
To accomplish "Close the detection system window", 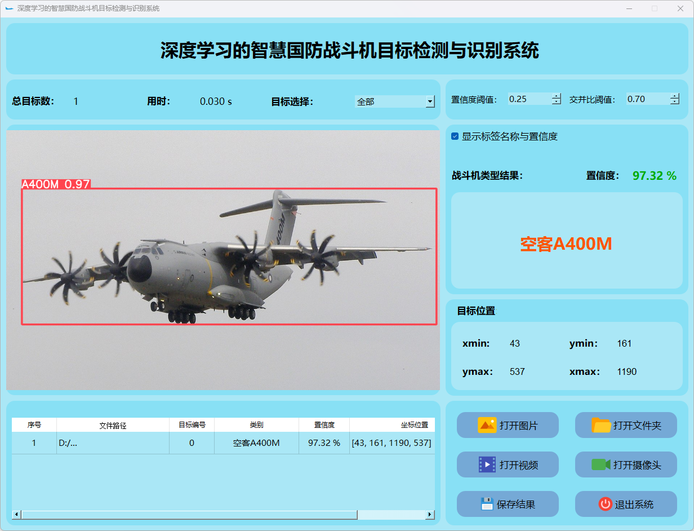I will (680, 8).
